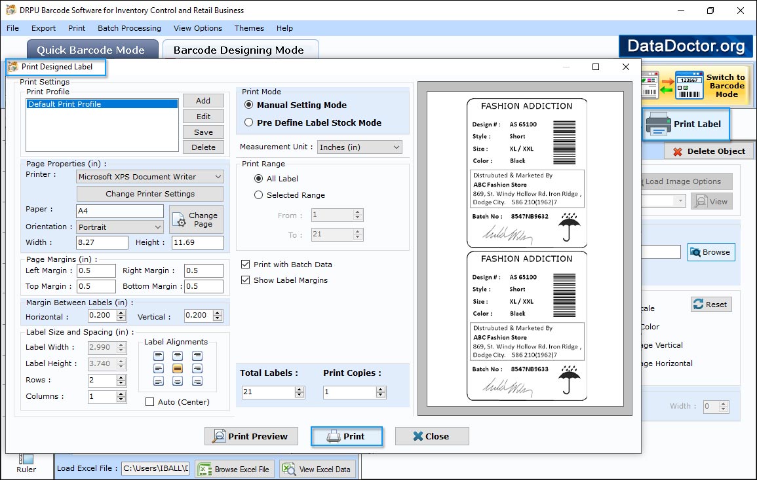Toggle Print with Batch Data checkbox
This screenshot has height=480, width=757.
coord(245,265)
